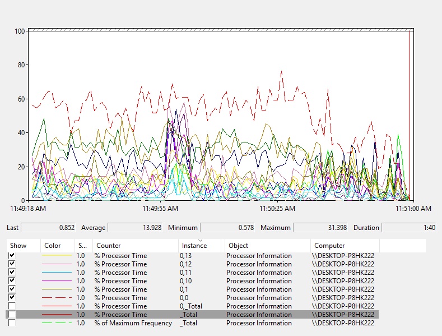442x336 pixels.
Task: Click the Maximum value field 31.398
Action: (320, 228)
